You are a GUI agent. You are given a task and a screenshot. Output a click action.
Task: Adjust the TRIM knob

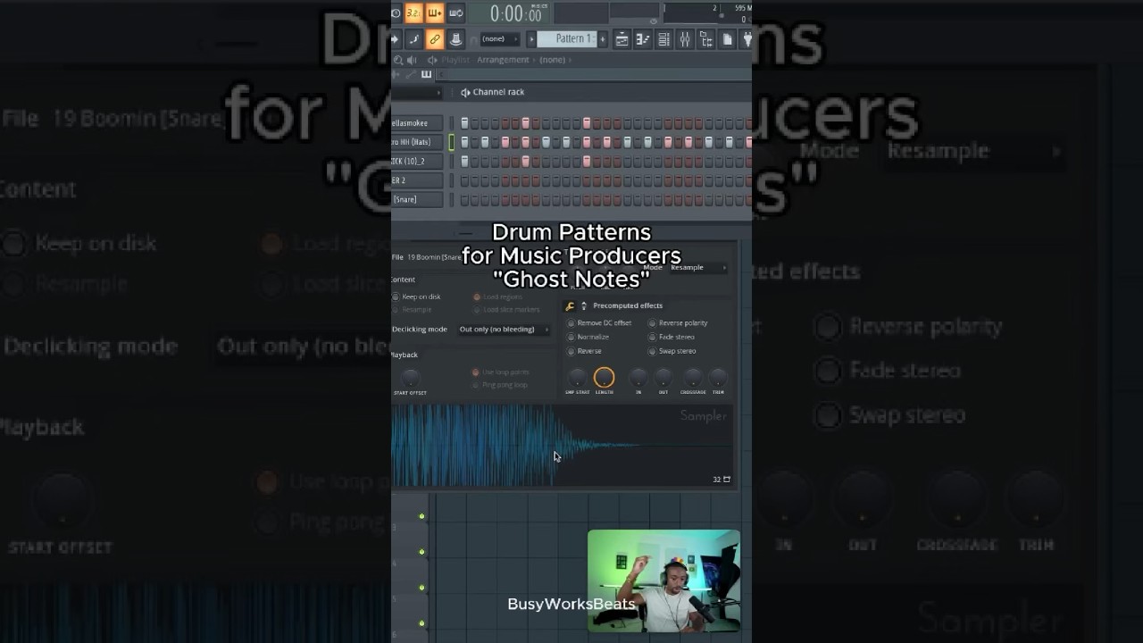click(x=718, y=378)
